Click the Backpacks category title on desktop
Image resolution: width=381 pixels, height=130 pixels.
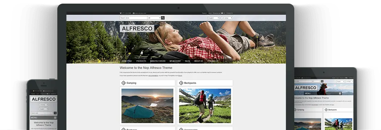tap(190, 83)
